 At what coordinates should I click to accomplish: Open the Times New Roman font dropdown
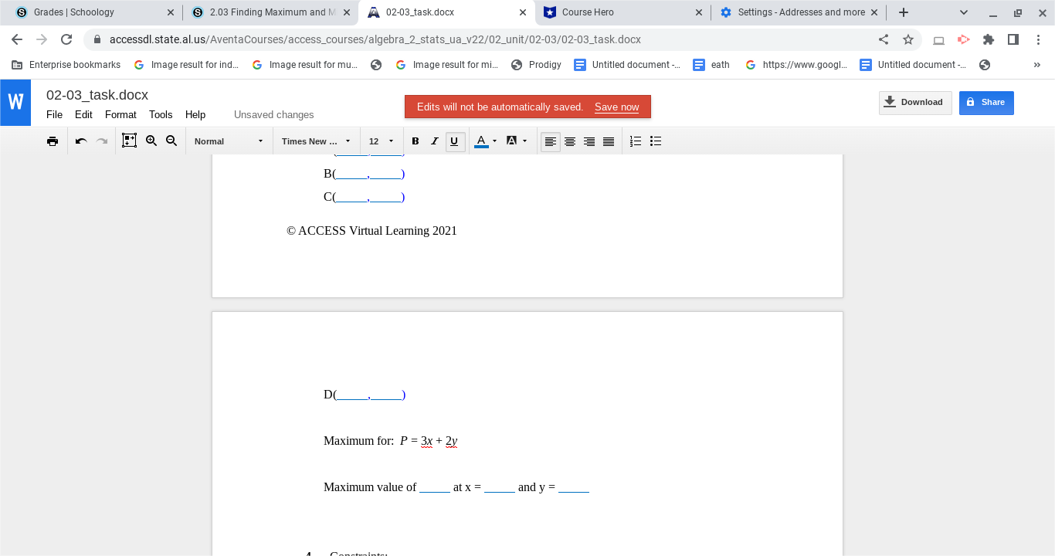313,141
